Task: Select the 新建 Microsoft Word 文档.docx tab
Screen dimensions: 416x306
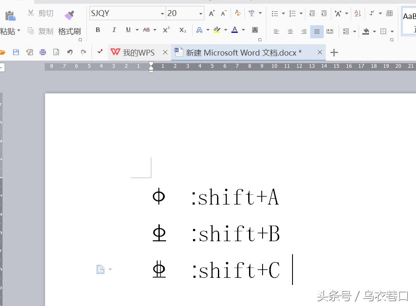Action: (x=244, y=53)
